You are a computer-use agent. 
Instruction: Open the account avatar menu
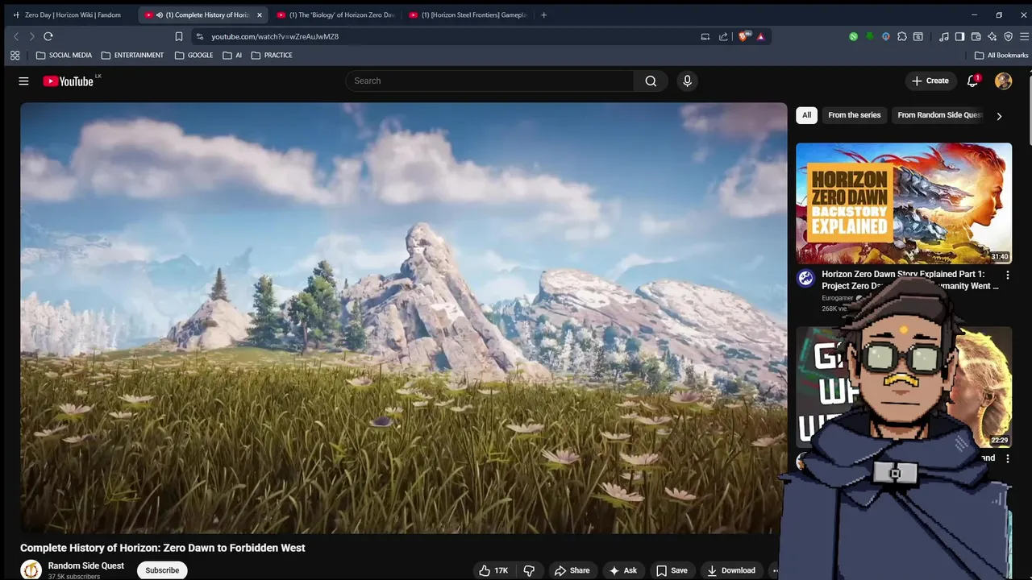[x=1003, y=81]
